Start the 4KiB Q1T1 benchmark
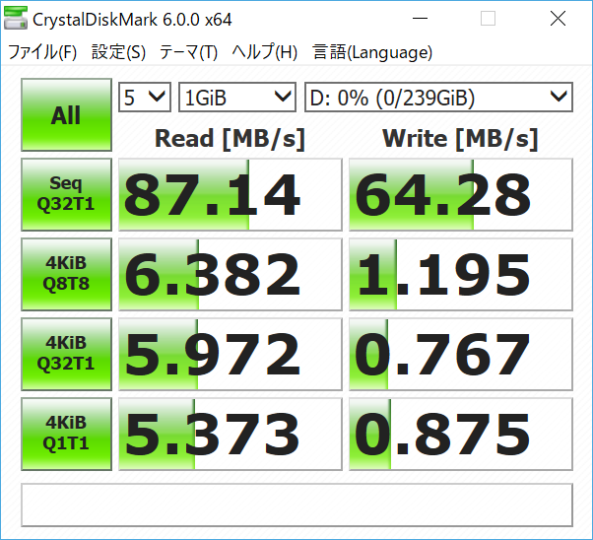The height and width of the screenshot is (540, 593). point(66,434)
